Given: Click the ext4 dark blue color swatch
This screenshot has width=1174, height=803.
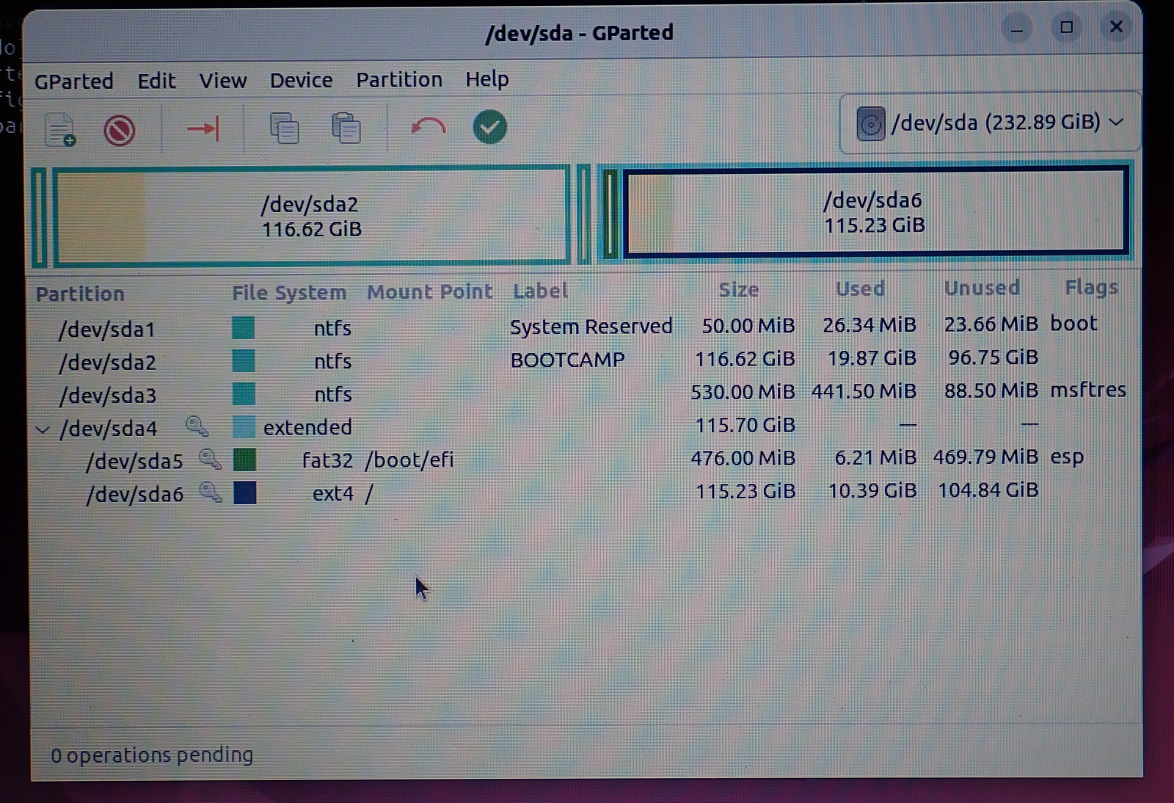Looking at the screenshot, I should point(244,493).
